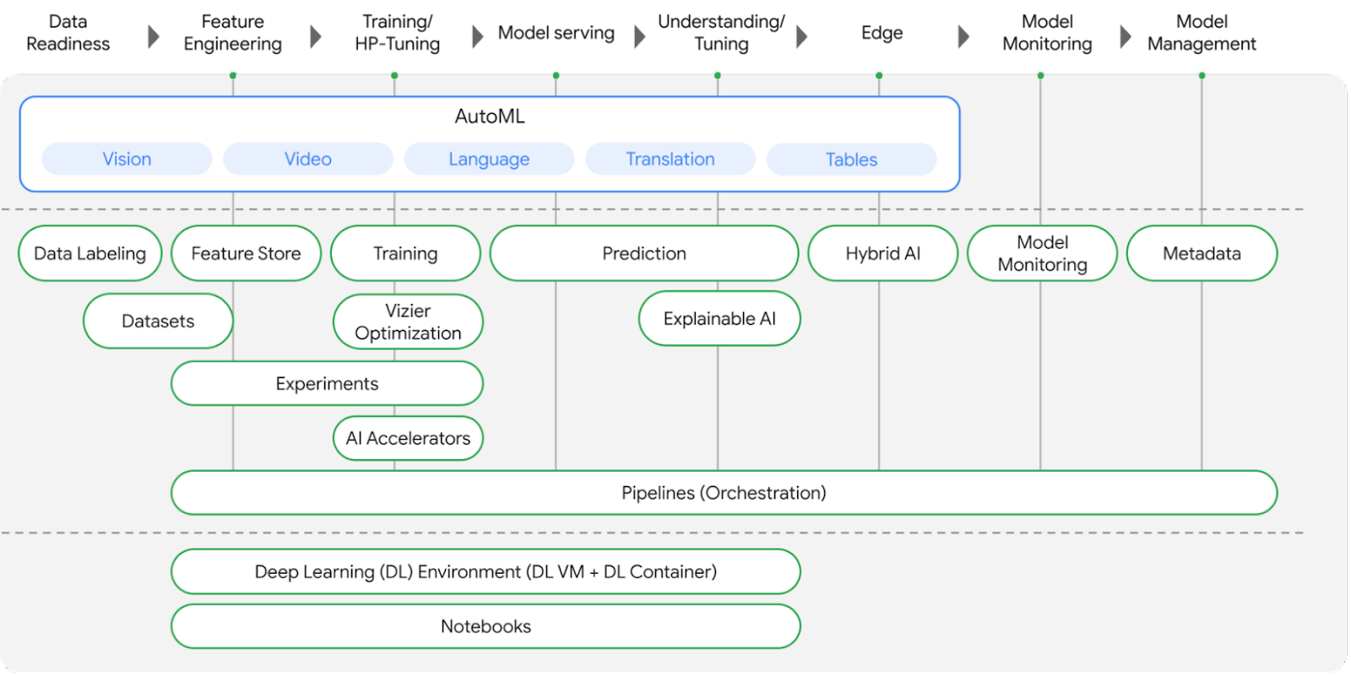Click arrow after Understanding/Tuning
Screen dimensions: 1351x675
802,36
